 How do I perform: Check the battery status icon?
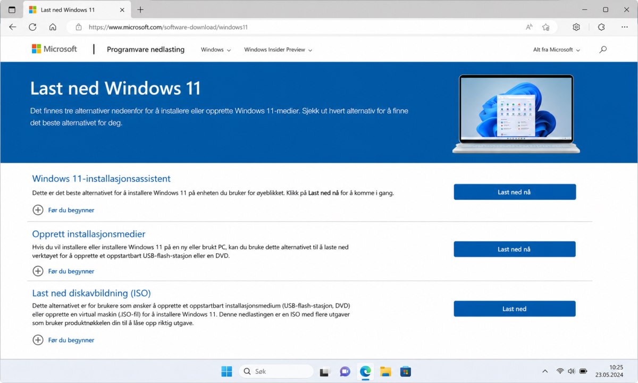tap(583, 371)
